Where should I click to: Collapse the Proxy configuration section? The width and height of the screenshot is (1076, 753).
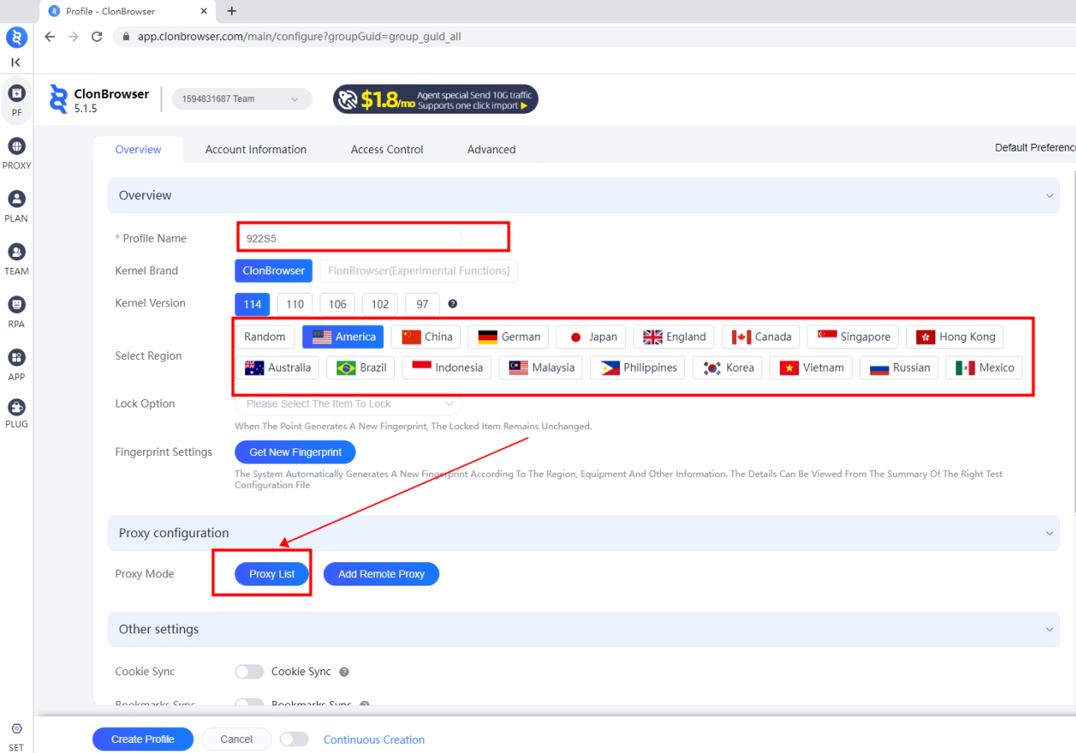[1049, 533]
